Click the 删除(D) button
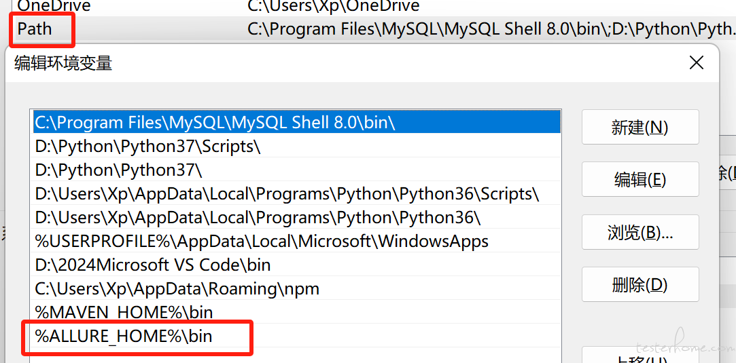This screenshot has width=736, height=363. tap(640, 285)
